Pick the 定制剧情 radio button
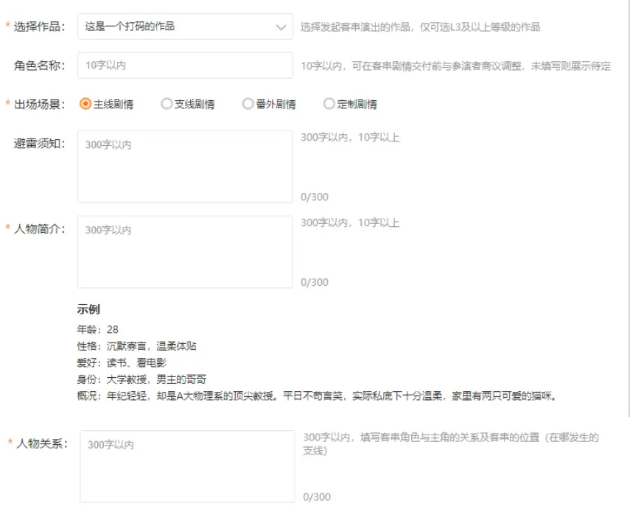 pos(329,104)
